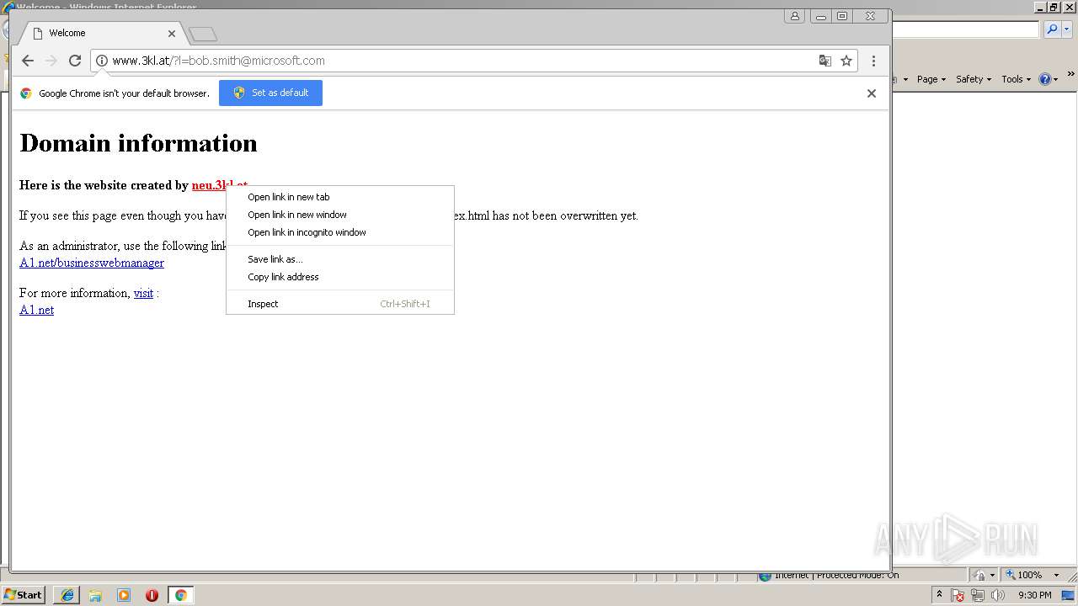
Task: Maximize the Chrome window
Action: [x=842, y=16]
